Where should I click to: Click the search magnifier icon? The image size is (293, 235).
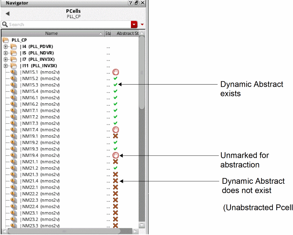point(5,24)
